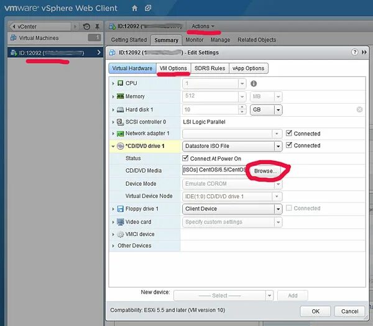This screenshot has height=326, width=373.
Task: Expand the Hard disk 1 row
Action: point(113,110)
